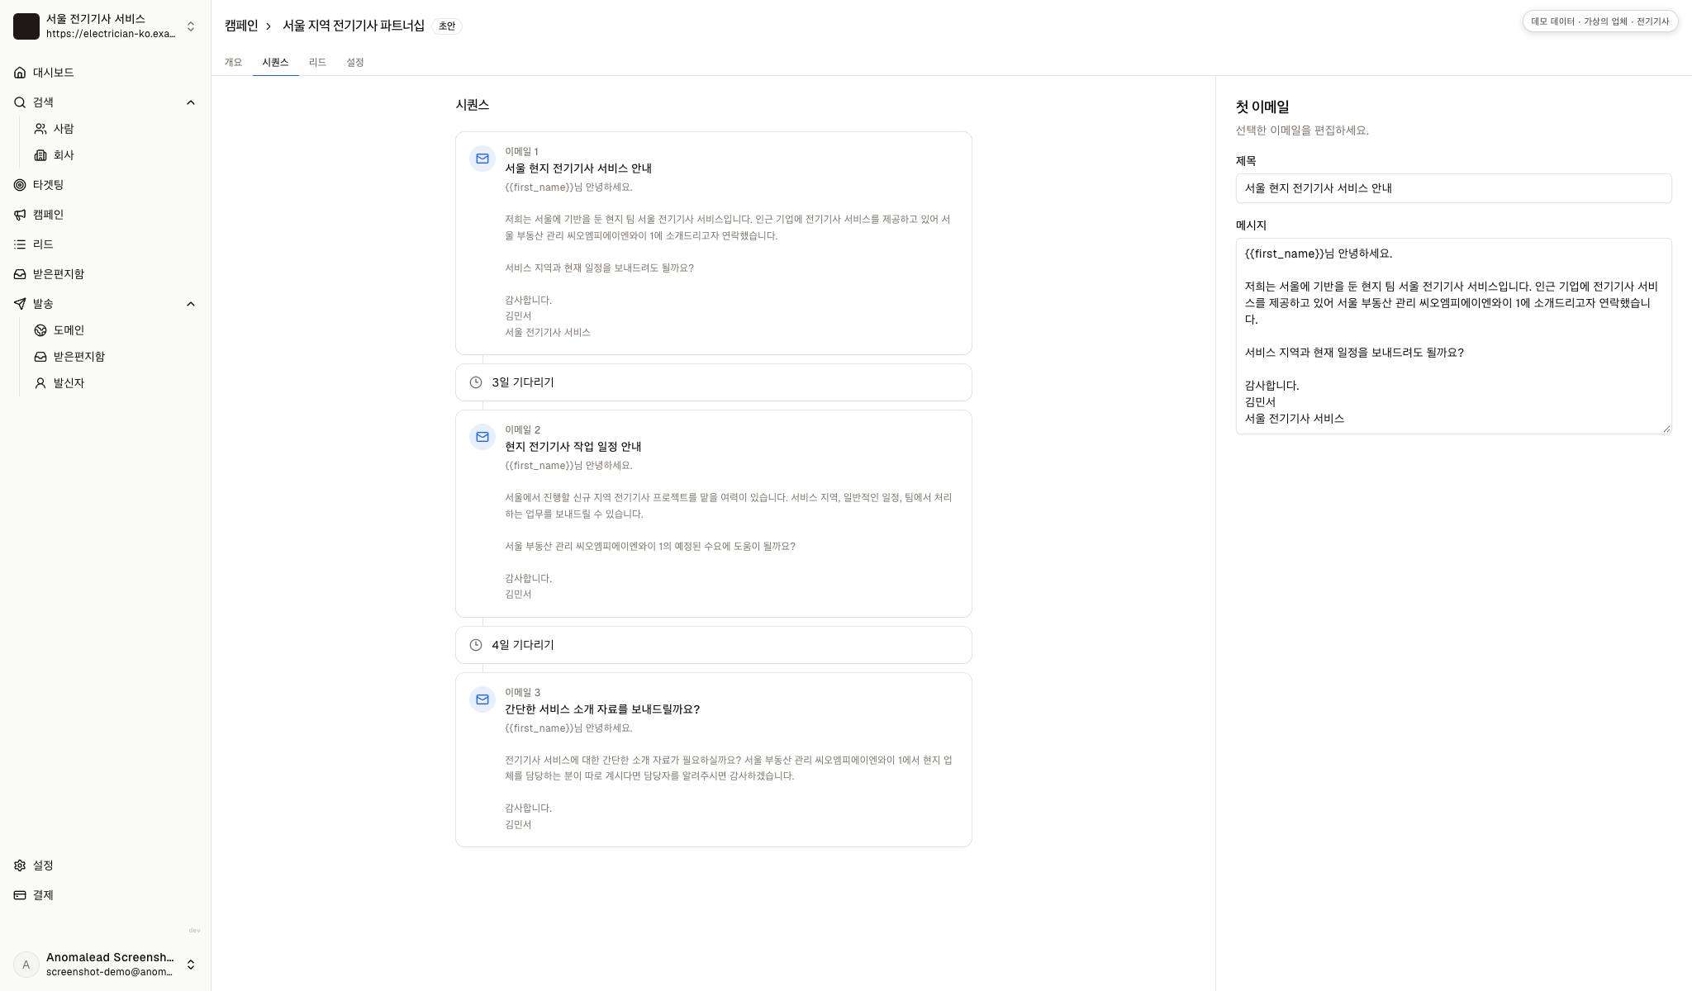Click the 메시지 text area

pyautogui.click(x=1453, y=336)
